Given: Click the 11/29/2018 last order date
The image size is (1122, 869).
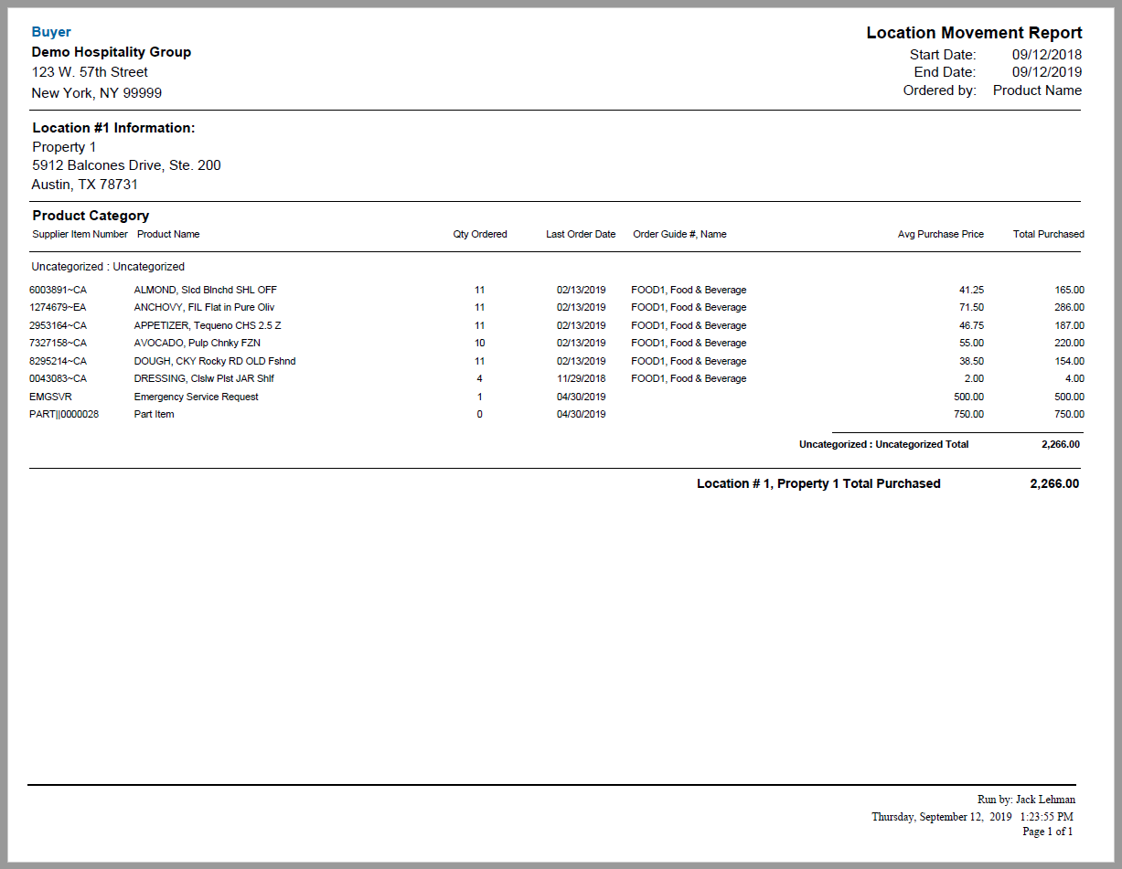Looking at the screenshot, I should [x=581, y=379].
